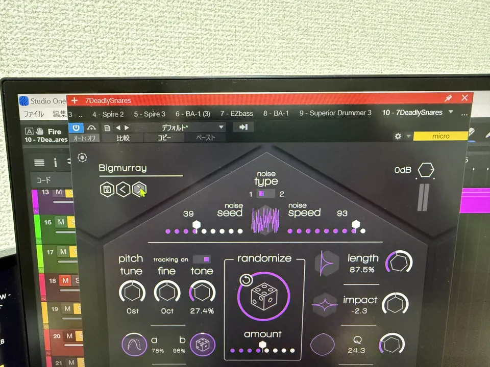490x367 pixels.
Task: Open dropdown arrow beside the gear icon
Action: pos(408,137)
